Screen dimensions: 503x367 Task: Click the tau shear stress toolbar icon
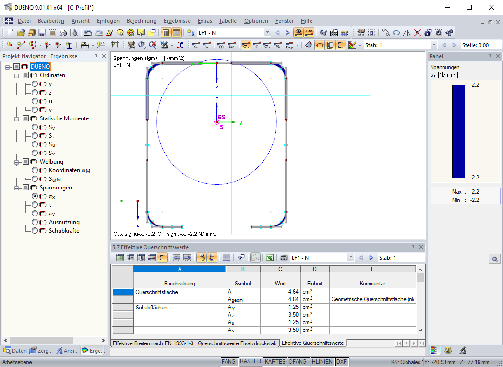click(257, 45)
